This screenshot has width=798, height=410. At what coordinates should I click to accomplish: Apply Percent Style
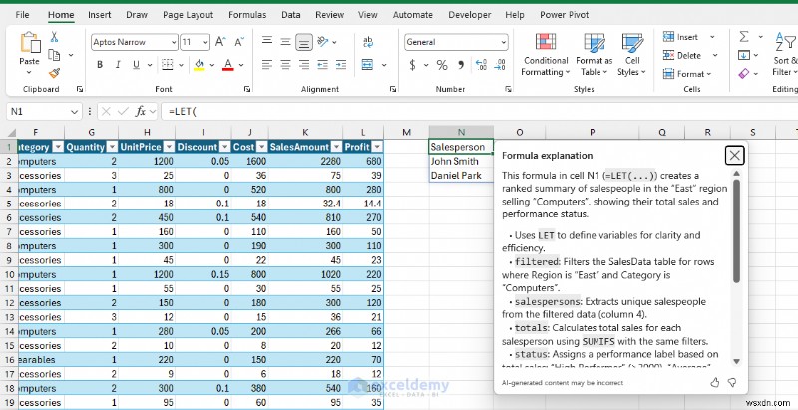441,65
